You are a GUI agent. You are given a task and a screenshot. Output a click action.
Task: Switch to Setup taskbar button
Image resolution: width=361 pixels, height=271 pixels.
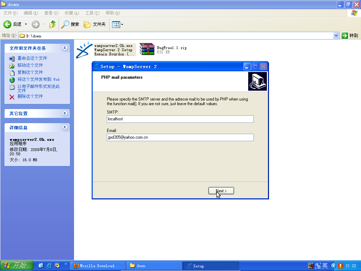pos(211,266)
